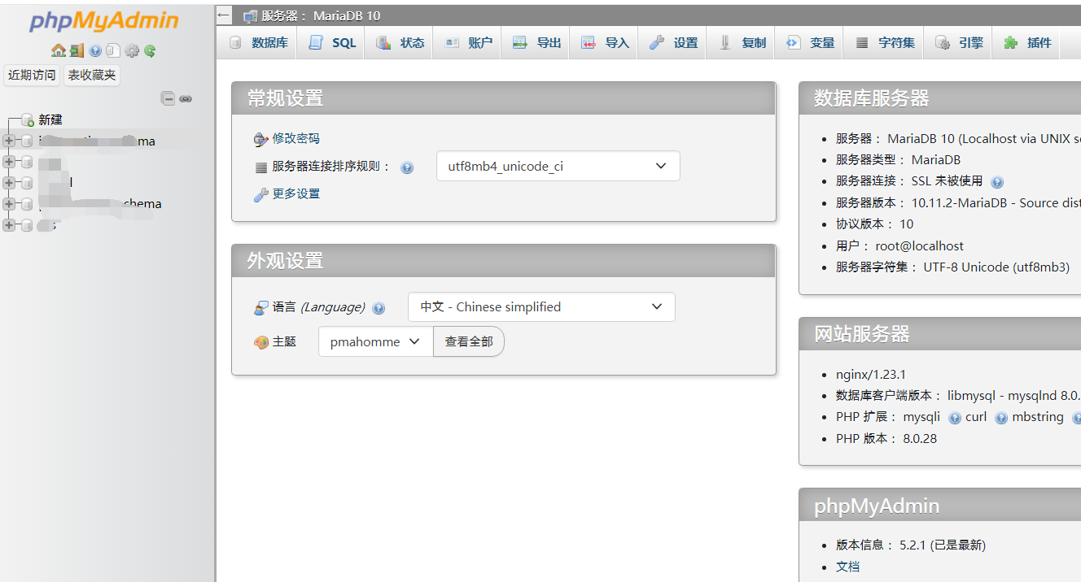Open the 文档 link under phpMyAdmin

click(847, 567)
